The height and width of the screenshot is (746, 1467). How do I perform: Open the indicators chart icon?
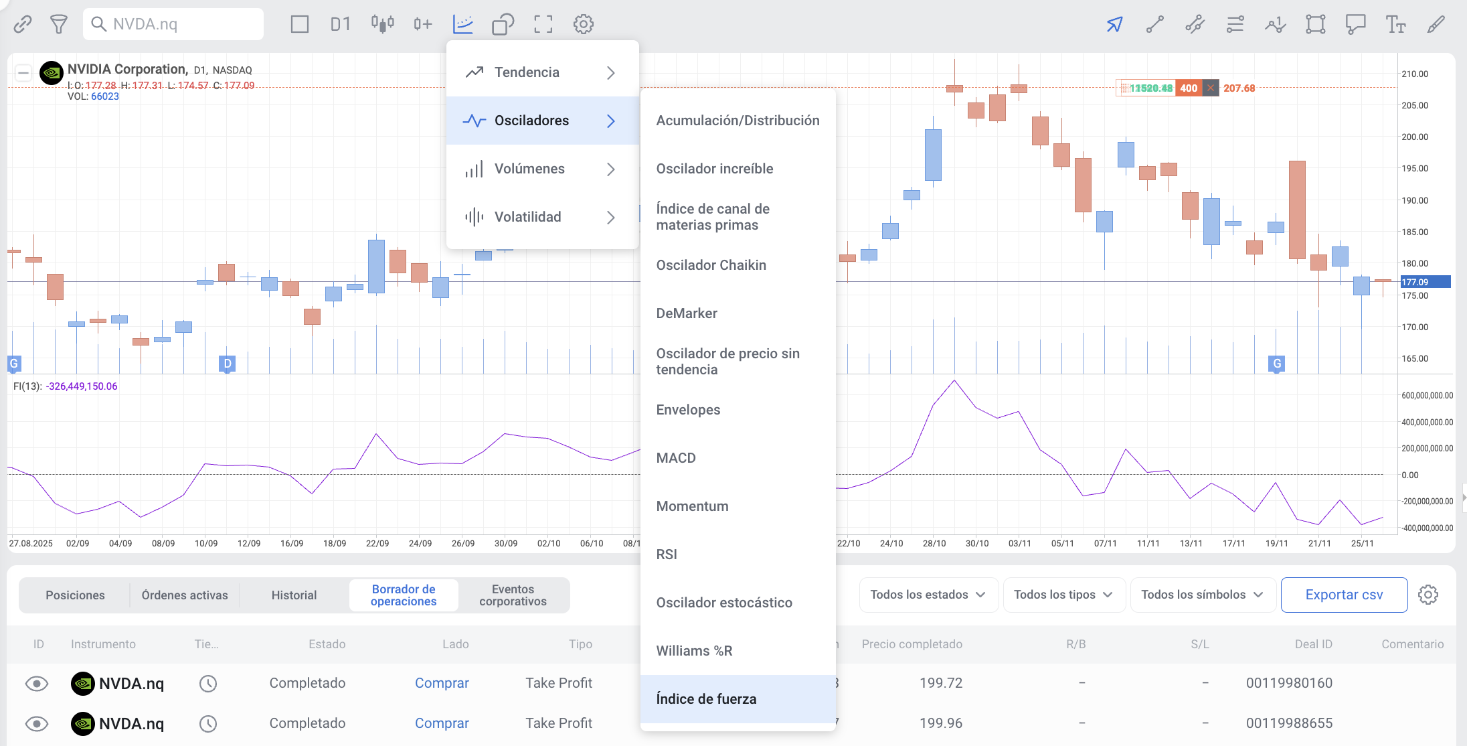tap(462, 24)
